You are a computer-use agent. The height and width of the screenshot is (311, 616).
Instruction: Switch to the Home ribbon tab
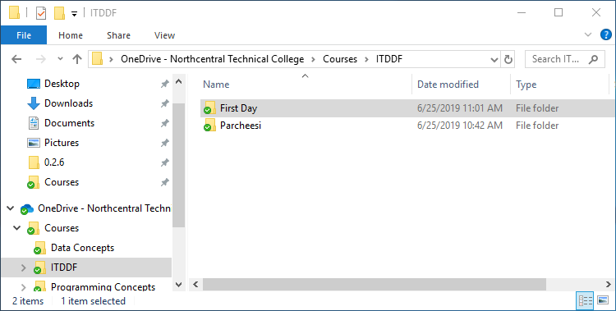coord(71,35)
